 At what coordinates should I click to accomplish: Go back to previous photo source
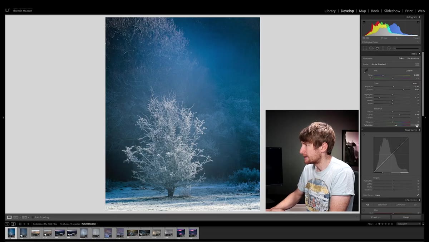coord(24,224)
